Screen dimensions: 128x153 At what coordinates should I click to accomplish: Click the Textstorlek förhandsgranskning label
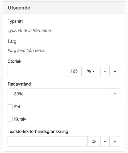click(x=38, y=131)
